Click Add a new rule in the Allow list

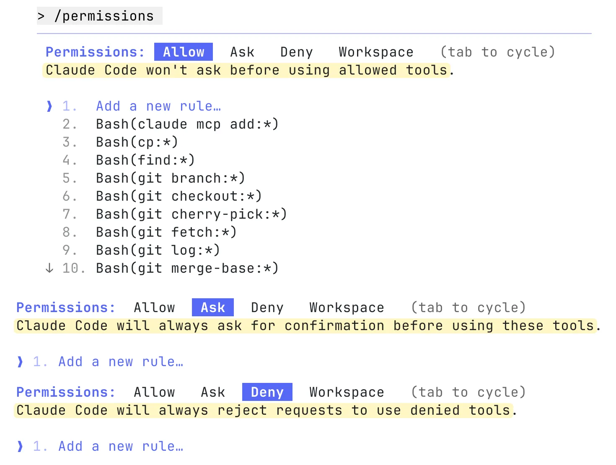pyautogui.click(x=158, y=106)
